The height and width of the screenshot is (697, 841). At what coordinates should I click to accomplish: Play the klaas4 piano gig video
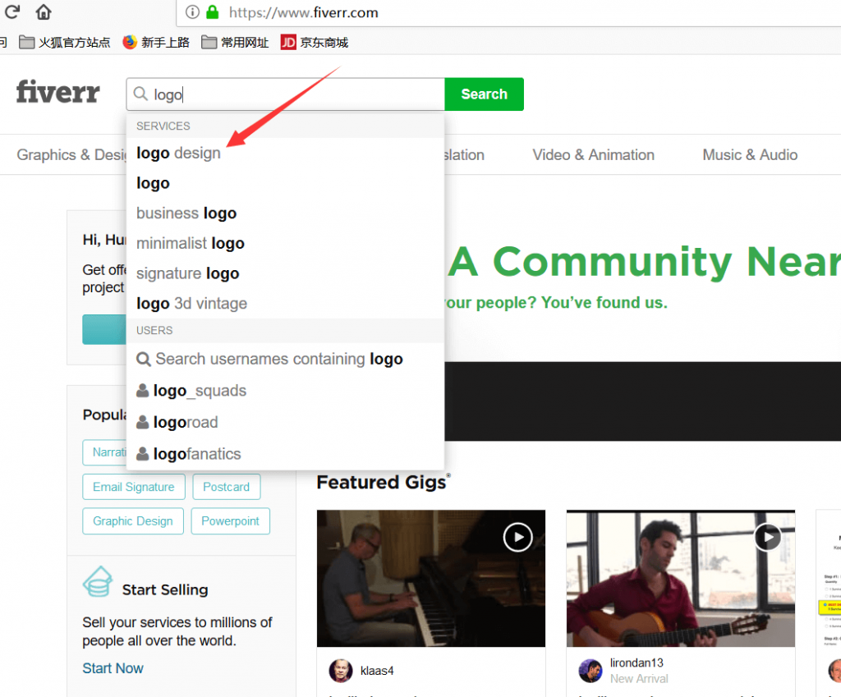[x=517, y=537]
